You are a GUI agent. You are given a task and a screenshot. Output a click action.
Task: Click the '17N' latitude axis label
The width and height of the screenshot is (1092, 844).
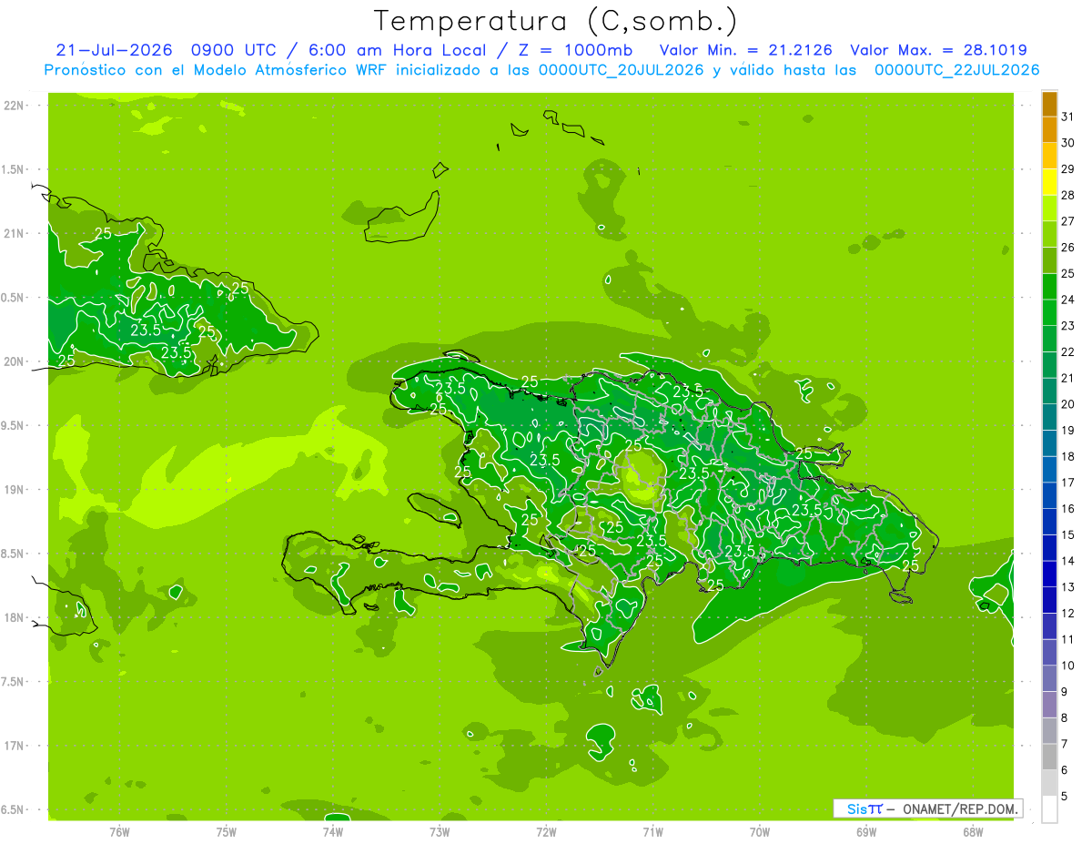pyautogui.click(x=14, y=746)
